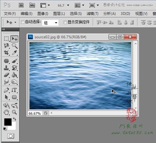Select the Move tool in toolbox
This screenshot has height=143, width=156.
click(14, 39)
